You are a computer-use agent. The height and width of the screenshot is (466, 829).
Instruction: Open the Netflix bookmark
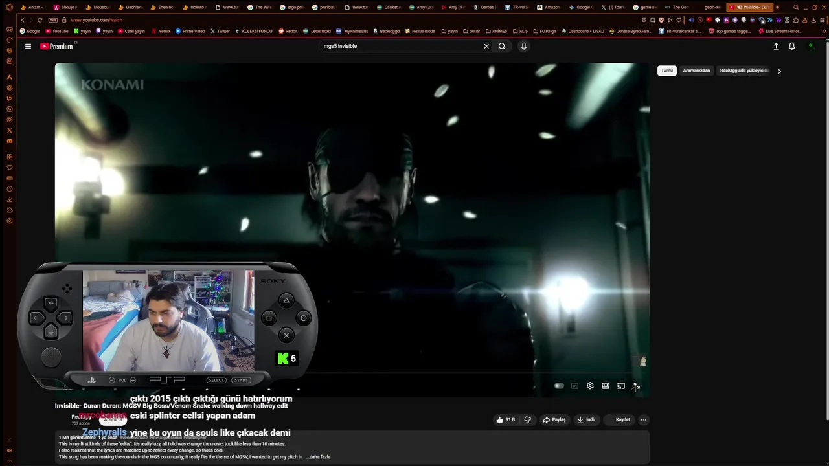(x=161, y=31)
